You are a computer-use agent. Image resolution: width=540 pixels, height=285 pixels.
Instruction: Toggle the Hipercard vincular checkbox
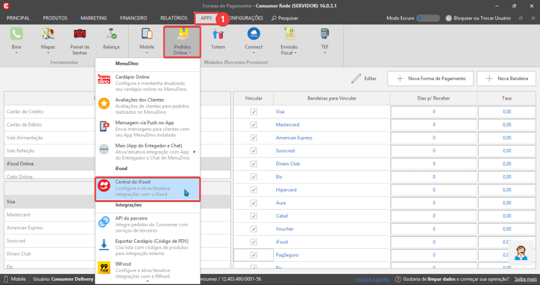click(x=254, y=190)
